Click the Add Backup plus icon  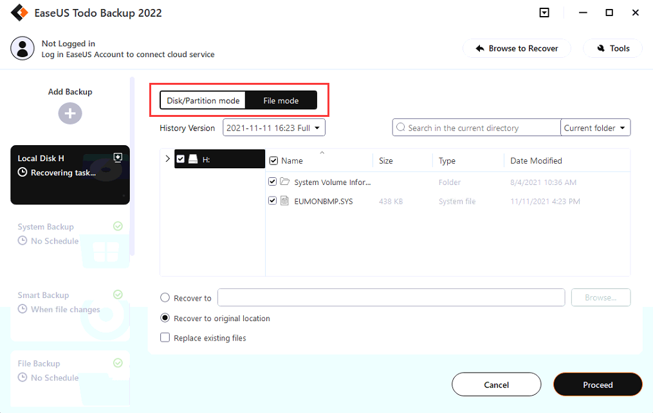pyautogui.click(x=70, y=114)
